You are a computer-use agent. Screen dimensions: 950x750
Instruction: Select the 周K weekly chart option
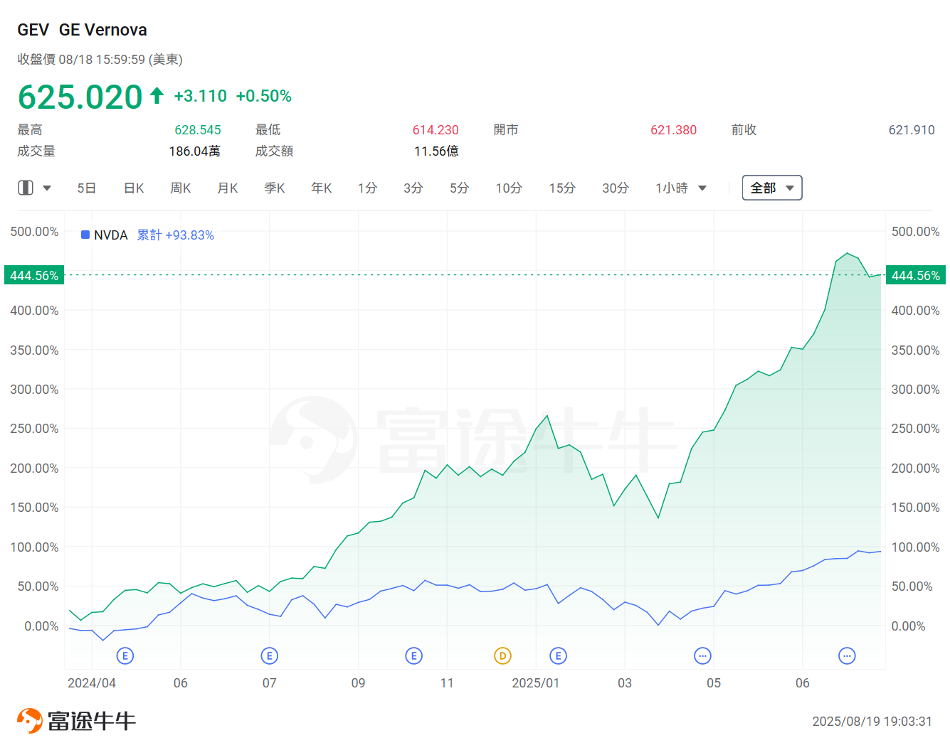click(180, 188)
